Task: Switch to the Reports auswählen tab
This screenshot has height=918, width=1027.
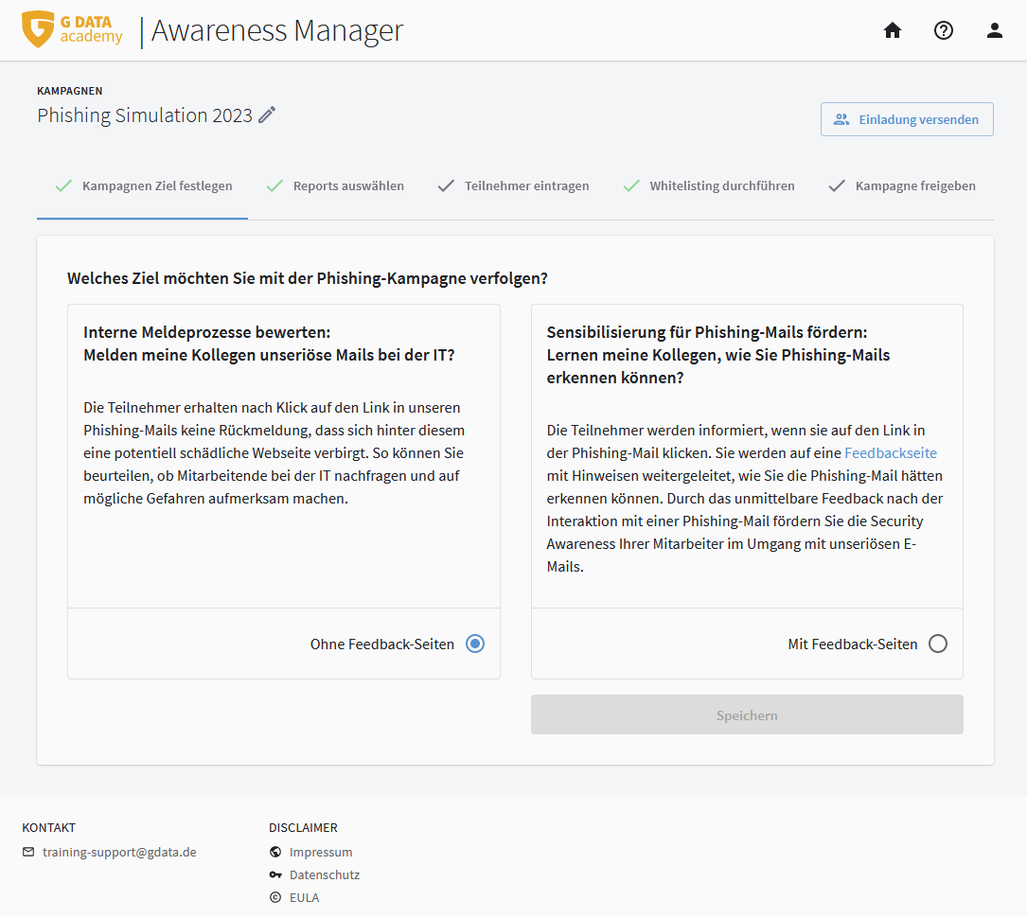Action: pyautogui.click(x=335, y=186)
